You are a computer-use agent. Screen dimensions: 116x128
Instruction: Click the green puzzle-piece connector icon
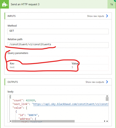[x=5, y=4]
